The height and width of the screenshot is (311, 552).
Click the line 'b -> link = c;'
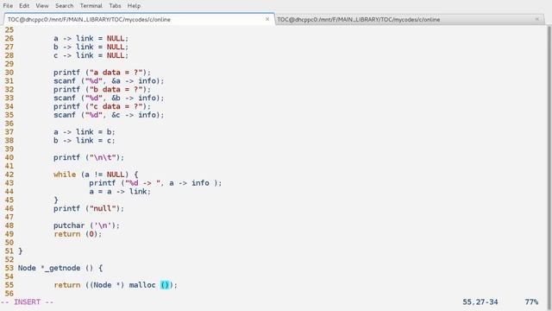85,140
